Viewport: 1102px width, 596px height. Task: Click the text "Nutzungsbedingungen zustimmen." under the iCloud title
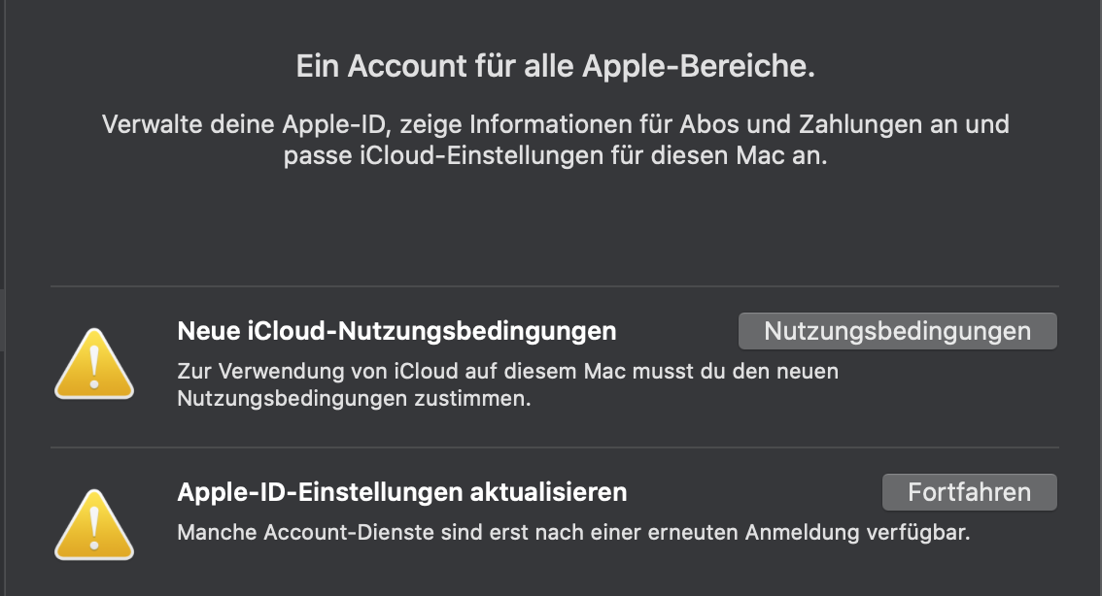(354, 399)
